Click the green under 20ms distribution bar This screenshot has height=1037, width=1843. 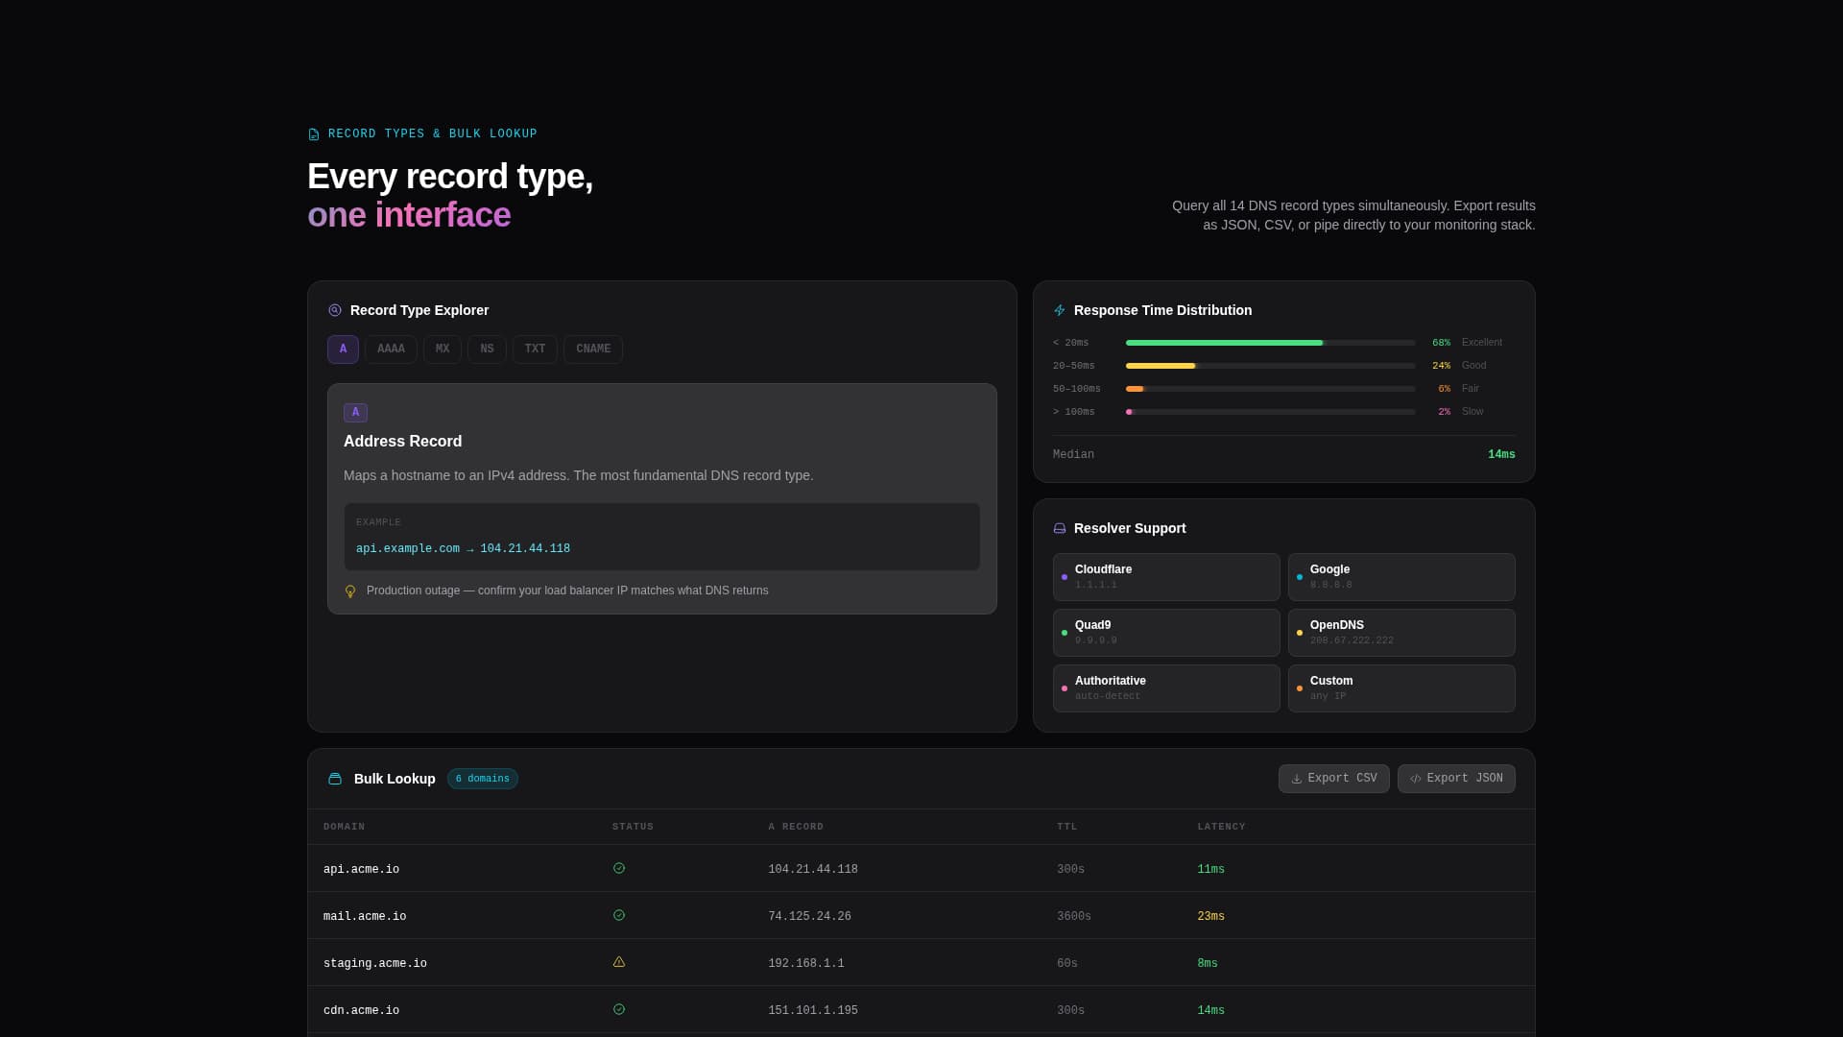(x=1224, y=343)
